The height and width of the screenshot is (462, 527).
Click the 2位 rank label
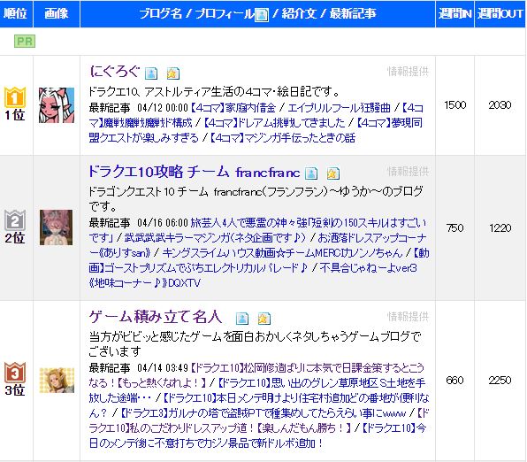coord(15,238)
